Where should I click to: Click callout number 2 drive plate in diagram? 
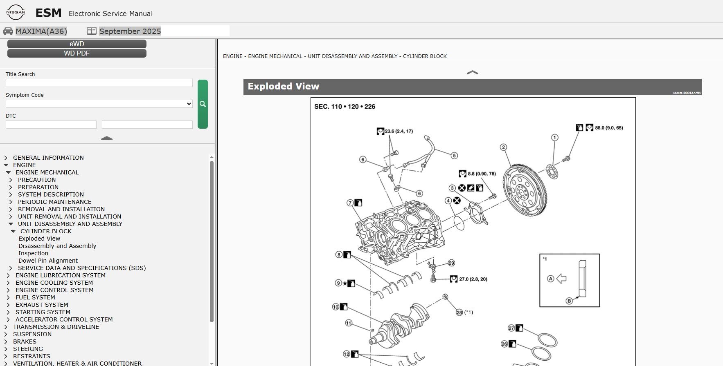503,147
